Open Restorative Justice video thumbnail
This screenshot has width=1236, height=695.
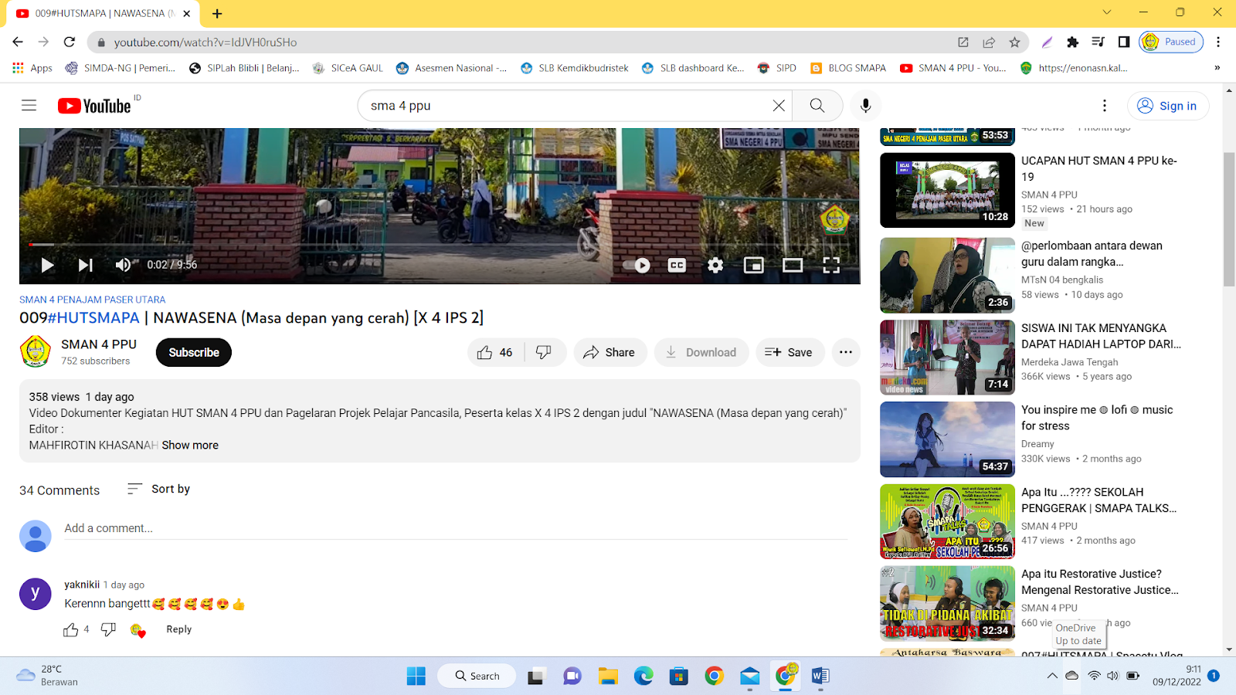pyautogui.click(x=947, y=603)
